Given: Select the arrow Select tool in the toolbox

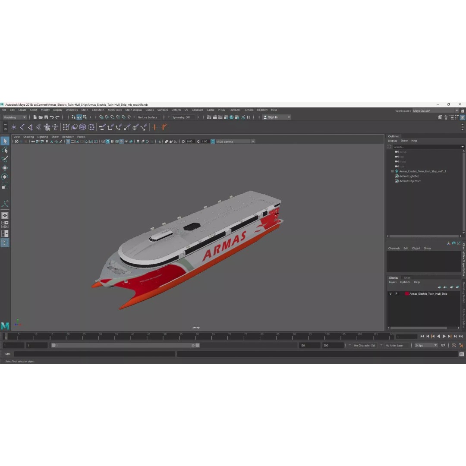Looking at the screenshot, I should (5, 141).
